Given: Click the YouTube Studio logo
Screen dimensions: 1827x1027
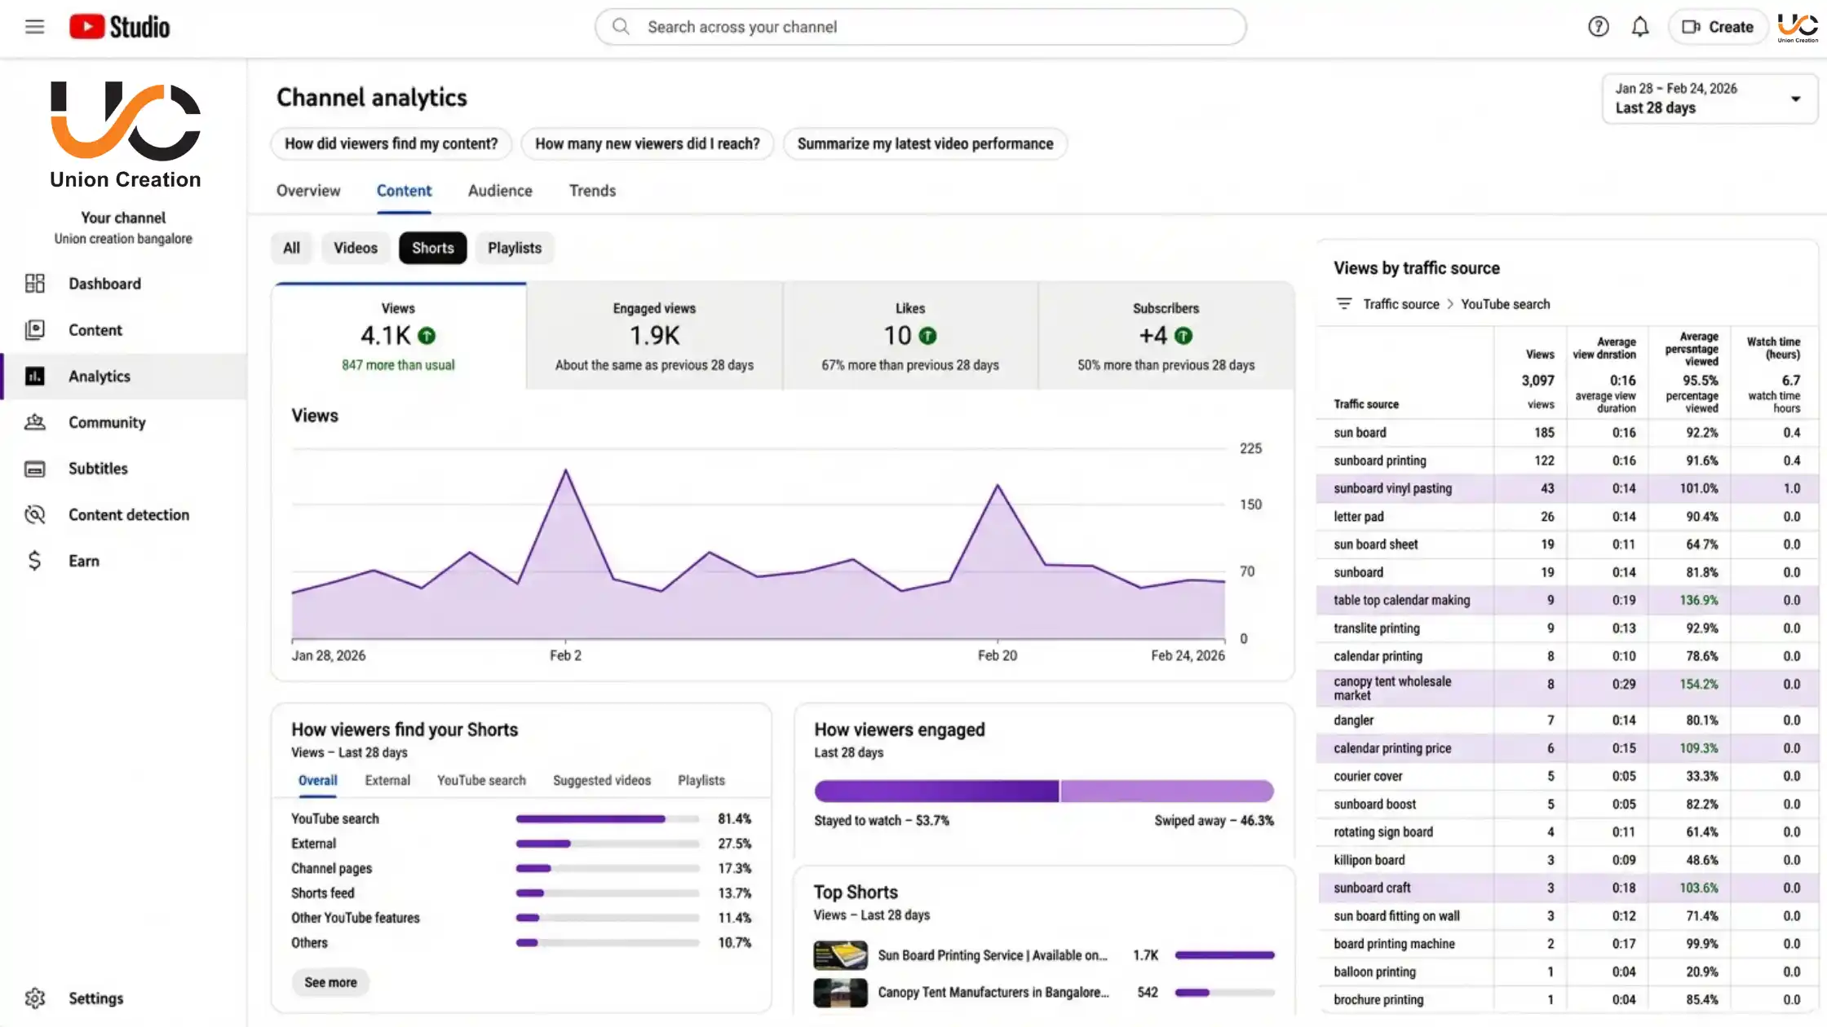Looking at the screenshot, I should [120, 25].
